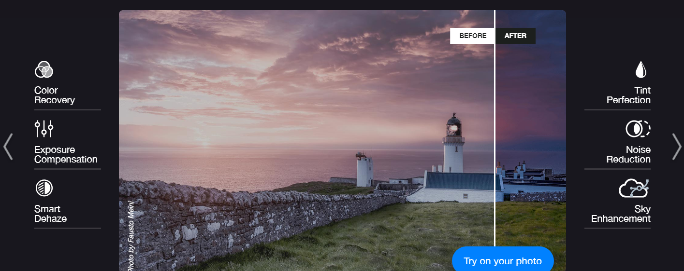Click the Sky Enhancement cloud icon
This screenshot has height=271, width=684.
pyautogui.click(x=633, y=188)
